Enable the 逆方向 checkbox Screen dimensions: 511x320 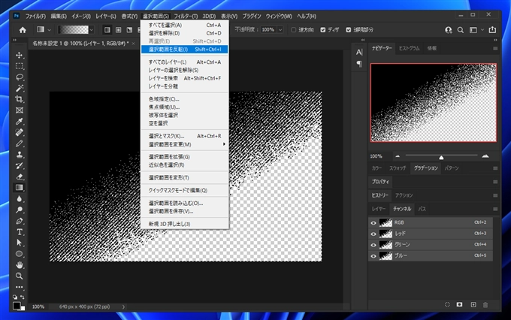click(x=295, y=29)
